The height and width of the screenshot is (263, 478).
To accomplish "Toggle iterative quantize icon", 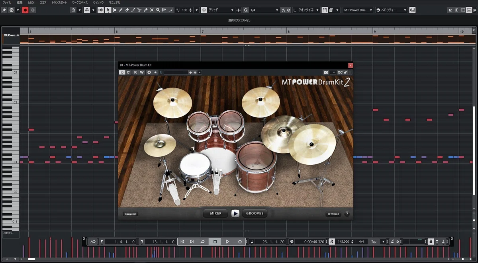I will pos(283,10).
